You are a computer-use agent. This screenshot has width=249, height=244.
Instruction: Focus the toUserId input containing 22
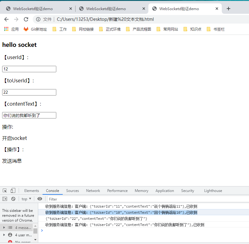point(29,92)
